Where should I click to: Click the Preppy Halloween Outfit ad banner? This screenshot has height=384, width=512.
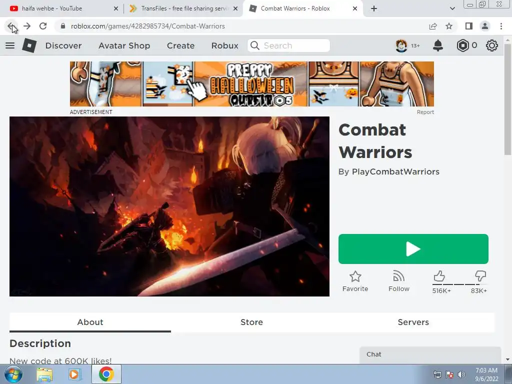pos(252,84)
